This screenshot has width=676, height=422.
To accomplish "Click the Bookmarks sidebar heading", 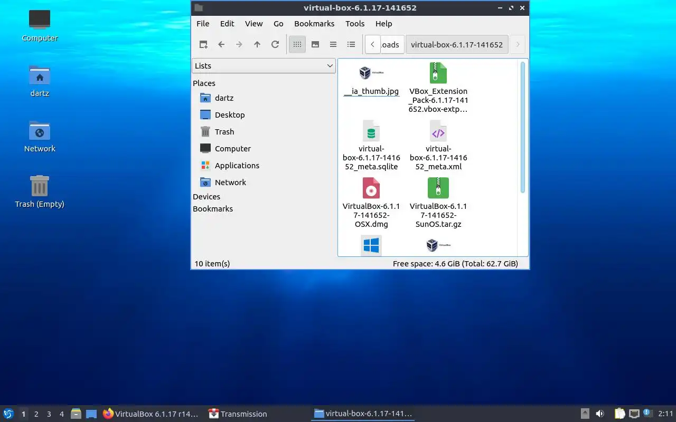I will click(x=213, y=209).
